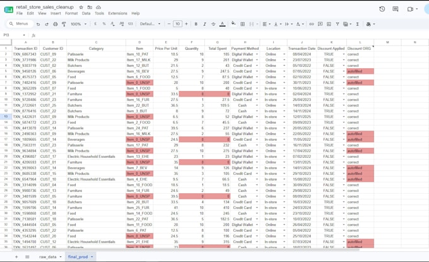Click the Meet video camera icon
The width and height of the screenshot is (429, 262).
click(x=410, y=9)
